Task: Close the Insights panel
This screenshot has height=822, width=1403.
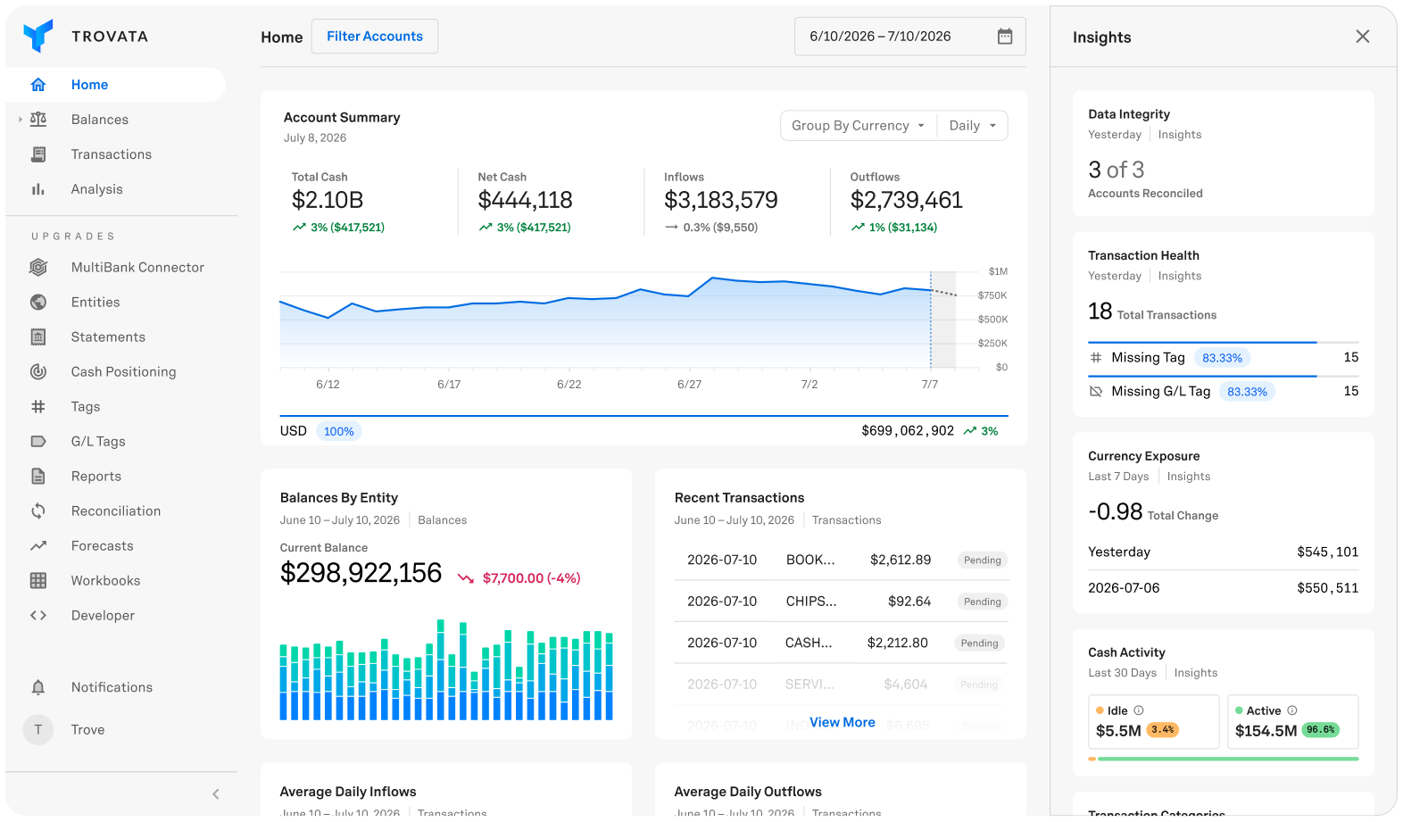Action: coord(1363,37)
